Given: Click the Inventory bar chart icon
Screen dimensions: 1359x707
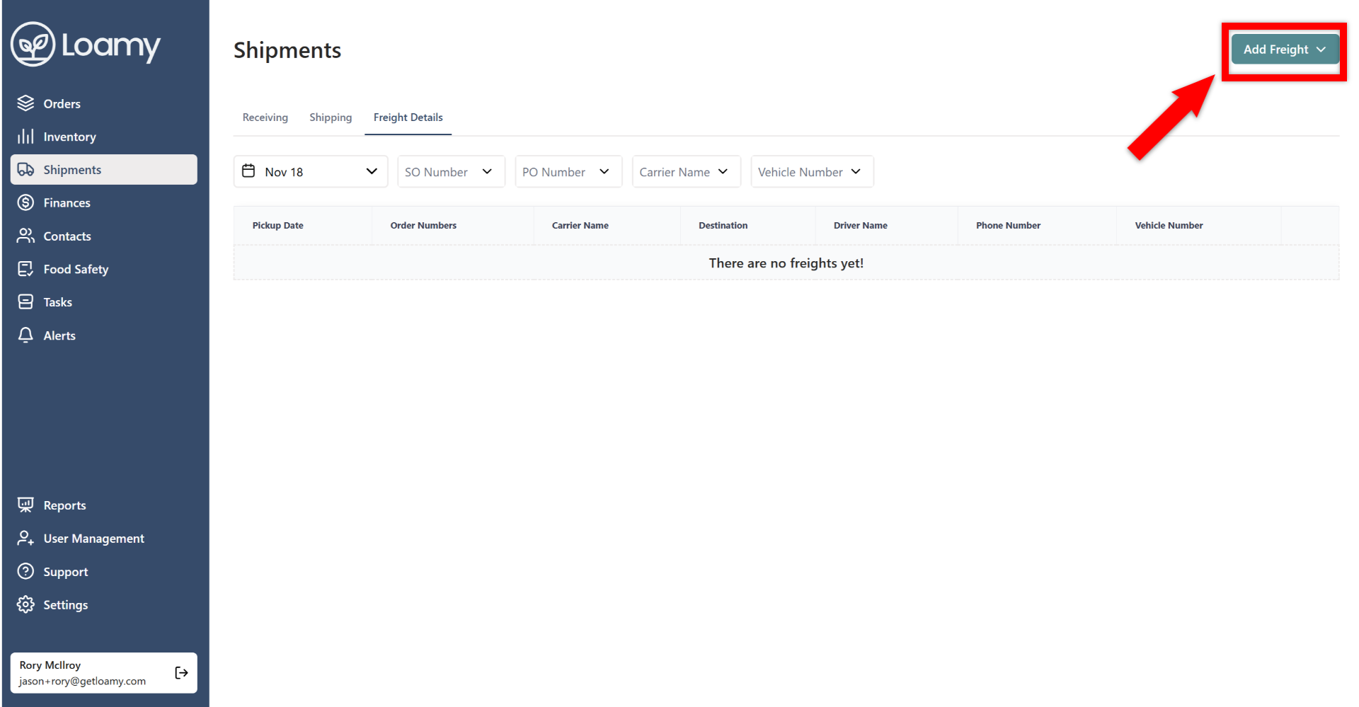Looking at the screenshot, I should [x=25, y=137].
